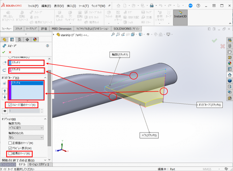Click the Zoom to Fit view icon

(x=113, y=34)
